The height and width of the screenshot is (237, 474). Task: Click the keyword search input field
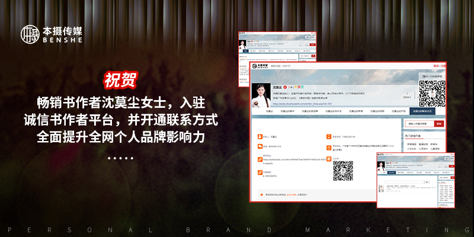(x=419, y=124)
